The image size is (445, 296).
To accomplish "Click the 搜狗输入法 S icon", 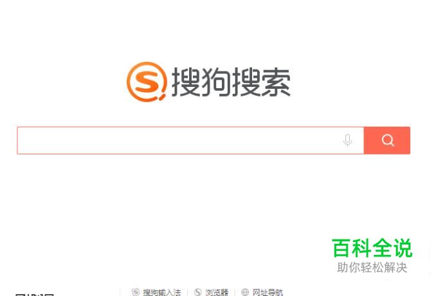I will point(136,292).
